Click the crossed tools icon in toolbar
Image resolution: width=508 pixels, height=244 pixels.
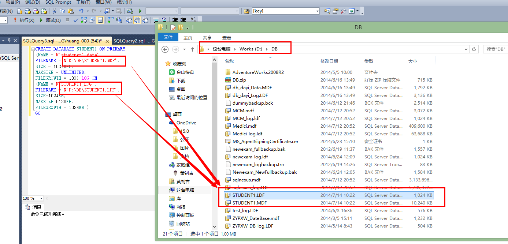pos(343,11)
